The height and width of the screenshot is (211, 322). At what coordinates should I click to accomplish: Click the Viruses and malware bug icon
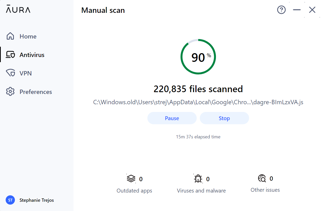[198, 179]
